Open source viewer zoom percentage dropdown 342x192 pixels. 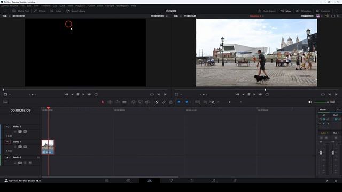click(x=6, y=16)
